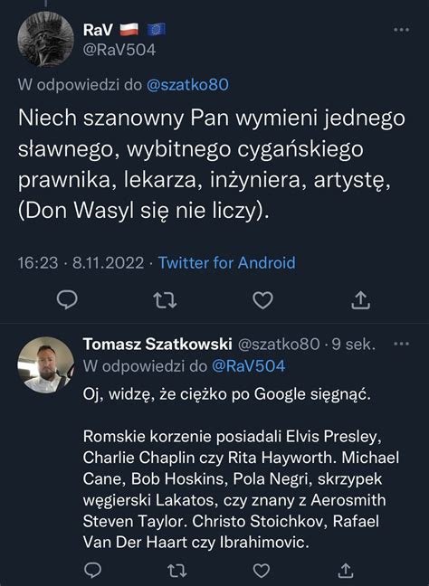Open Tomasz Szatkowski's profile photo
The width and height of the screenshot is (429, 586).
point(45,364)
